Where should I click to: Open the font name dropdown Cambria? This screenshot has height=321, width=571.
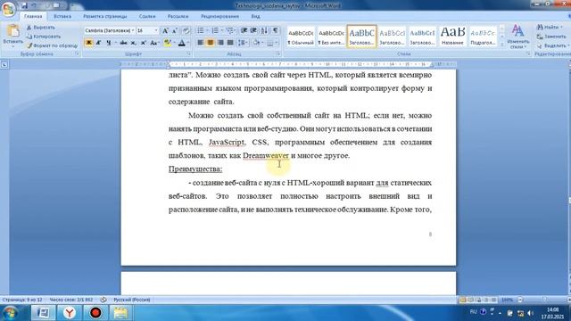point(133,30)
